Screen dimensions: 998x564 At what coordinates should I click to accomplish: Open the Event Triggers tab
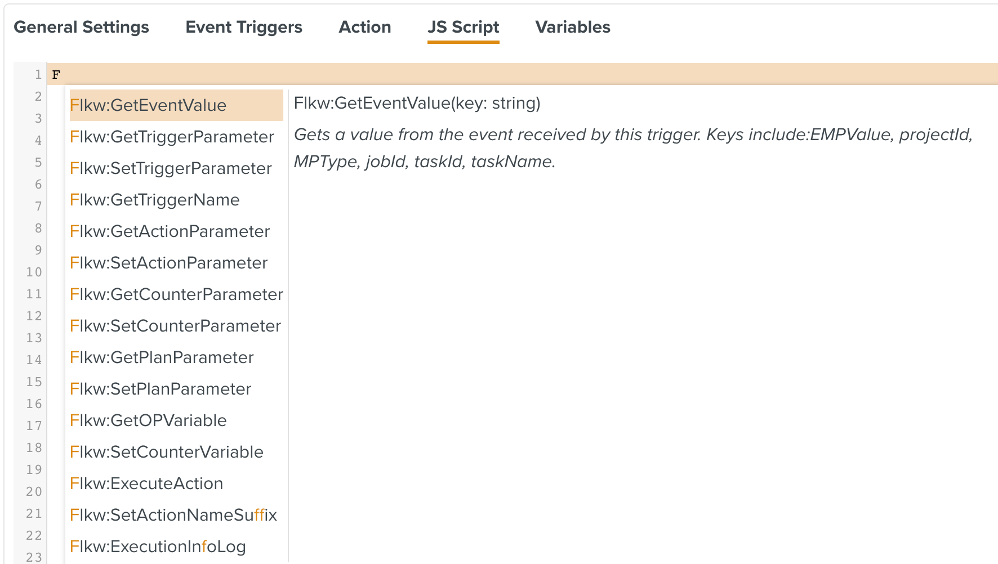[x=244, y=26]
